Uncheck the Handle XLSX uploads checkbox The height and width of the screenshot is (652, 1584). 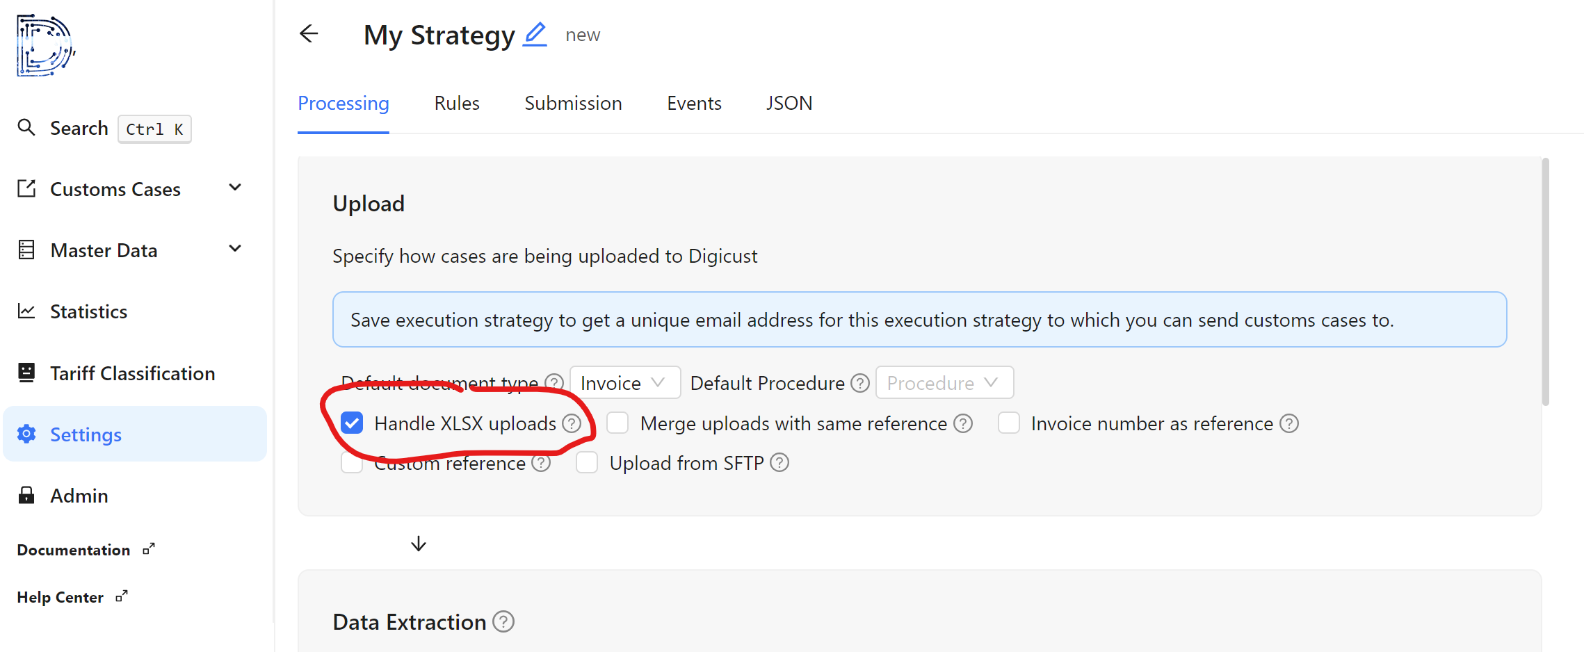tap(352, 423)
